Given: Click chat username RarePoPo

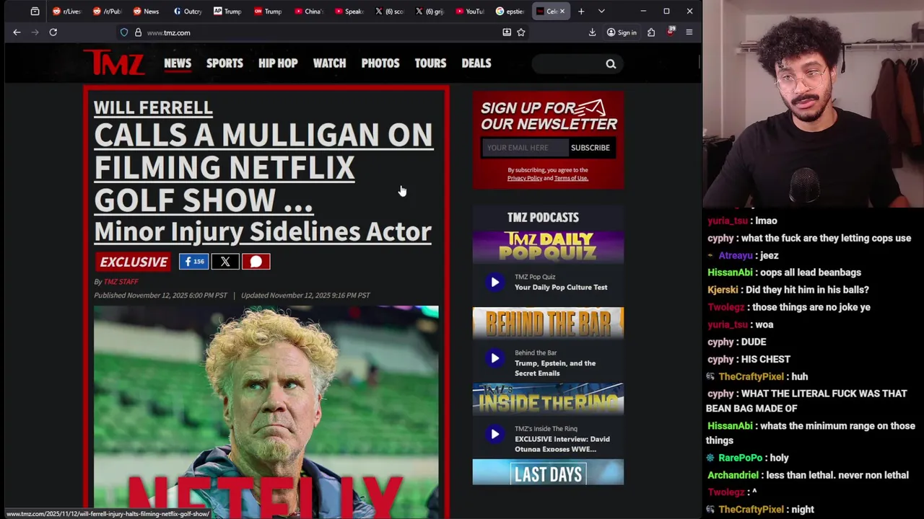Looking at the screenshot, I should click(x=740, y=458).
